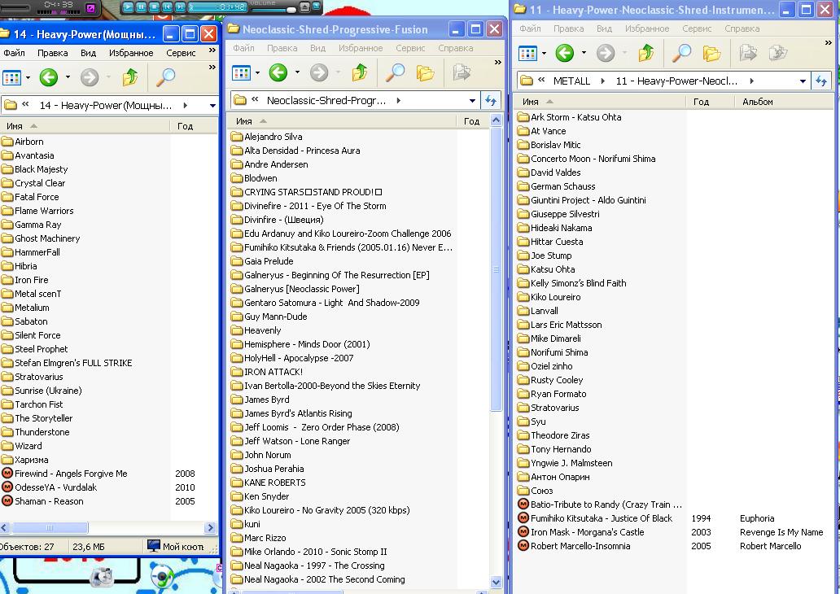Image resolution: width=840 pixels, height=594 pixels.
Task: Select the Rusty Cooley folder
Action: [551, 380]
